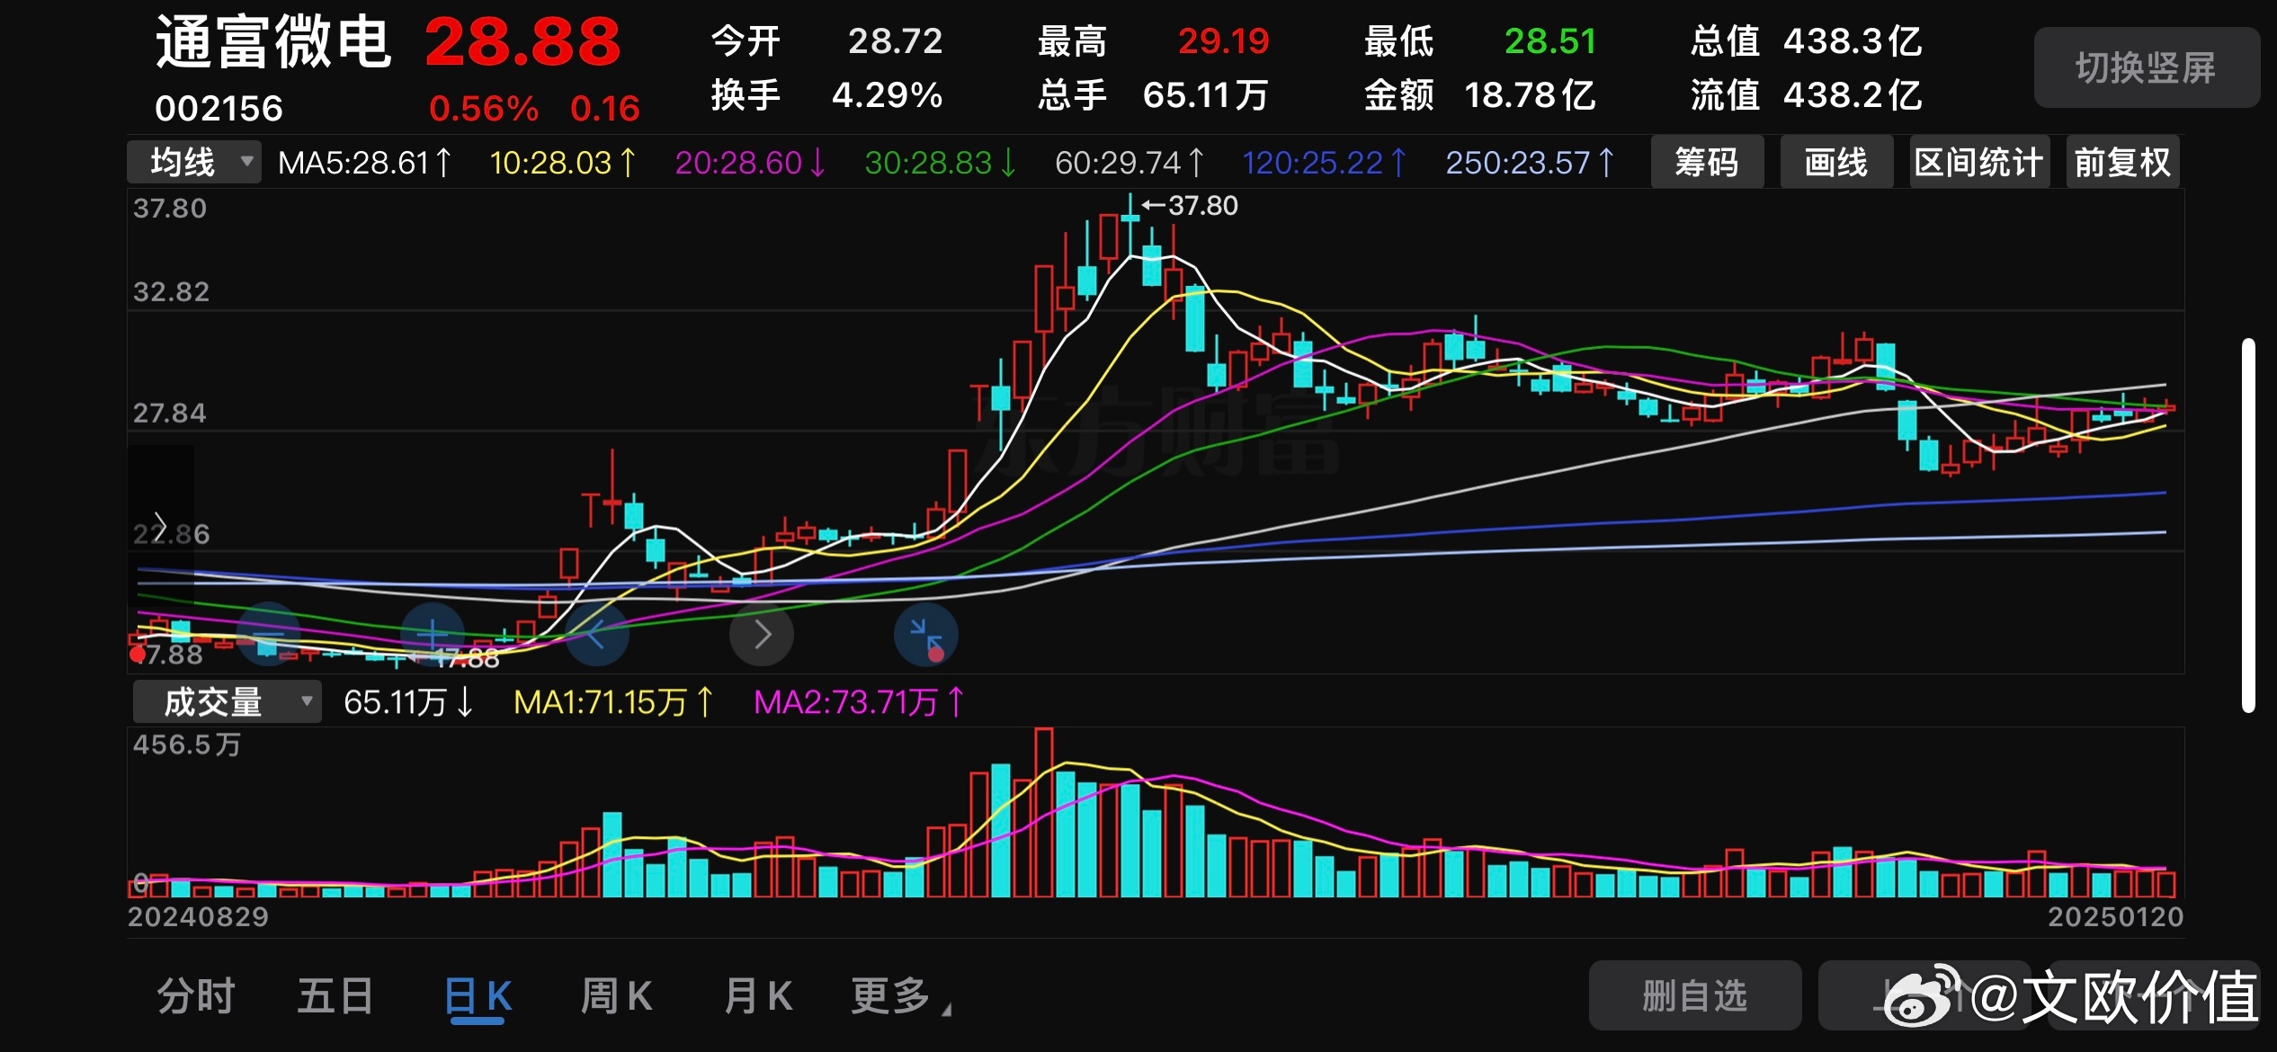Open 区间统计 range statistics
The width and height of the screenshot is (2277, 1052).
1979,163
